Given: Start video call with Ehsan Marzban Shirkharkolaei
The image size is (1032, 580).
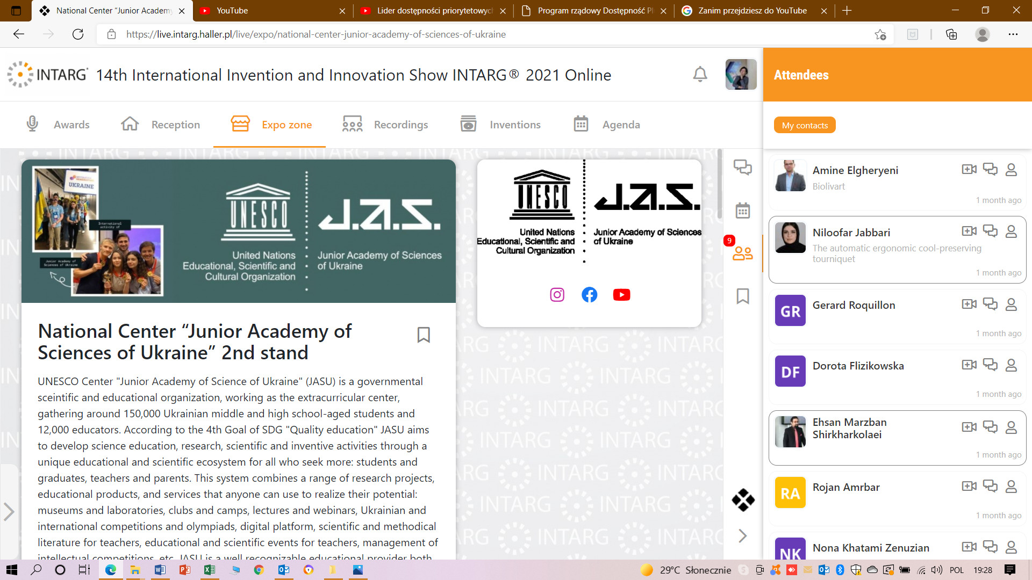Looking at the screenshot, I should click(x=969, y=427).
